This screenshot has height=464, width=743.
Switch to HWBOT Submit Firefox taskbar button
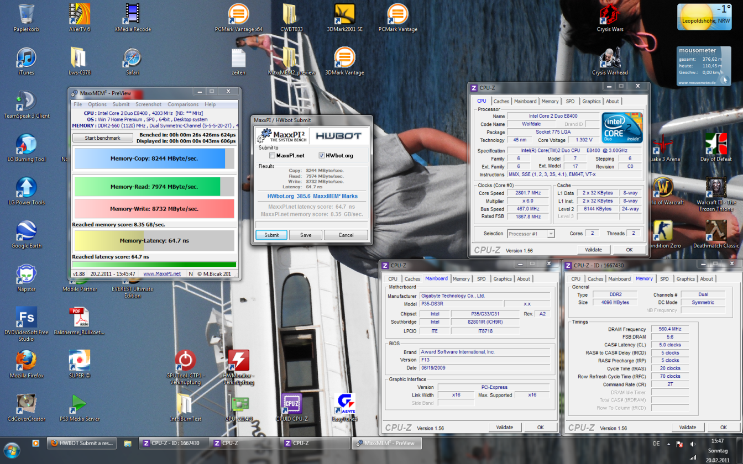coord(81,443)
